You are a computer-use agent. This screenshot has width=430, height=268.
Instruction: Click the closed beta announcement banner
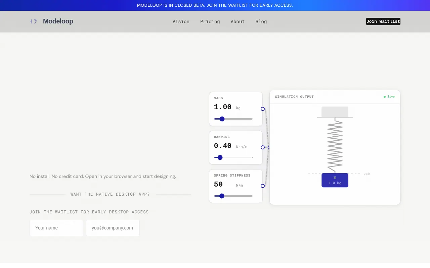point(215,5)
